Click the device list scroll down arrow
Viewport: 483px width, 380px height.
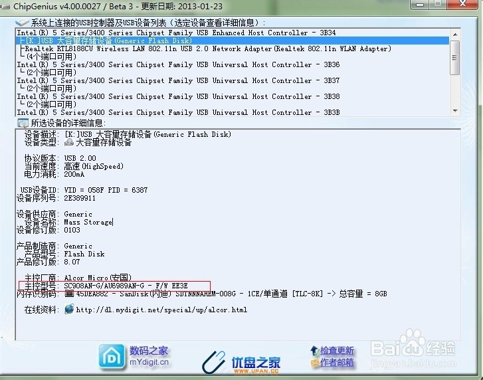455,111
